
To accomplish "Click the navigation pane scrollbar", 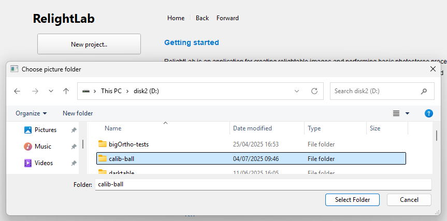I will coord(83,144).
